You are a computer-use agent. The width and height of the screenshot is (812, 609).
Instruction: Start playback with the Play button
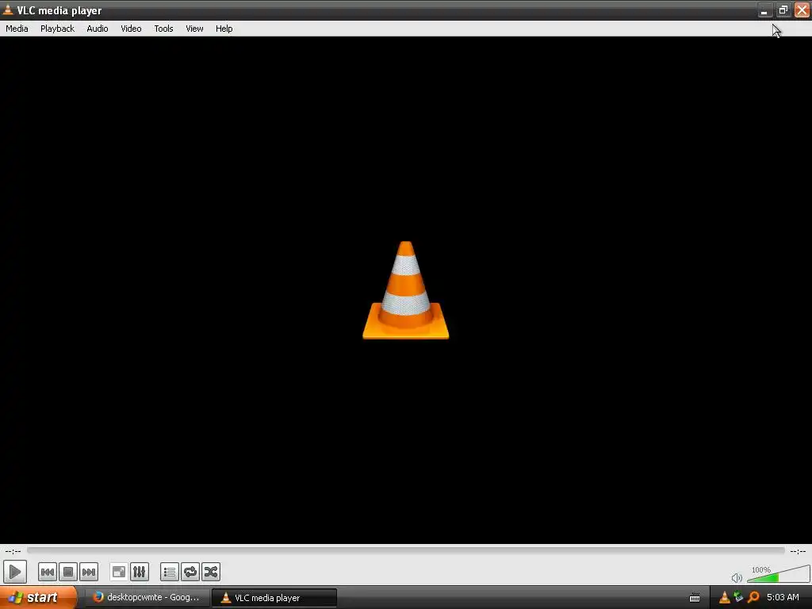(14, 572)
